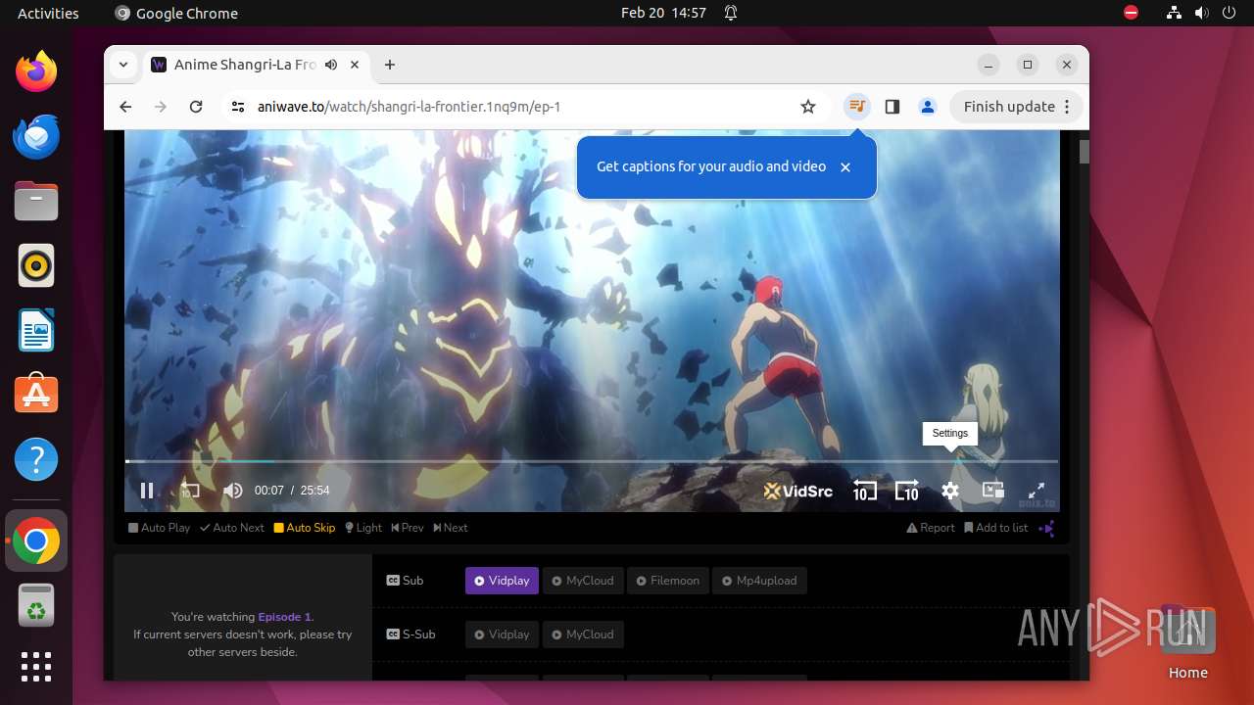Rewind 10 seconds with the left-side replay icon
1254x705 pixels.
[x=190, y=491]
